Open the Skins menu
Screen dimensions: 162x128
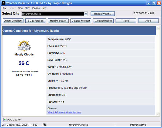tap(28, 8)
